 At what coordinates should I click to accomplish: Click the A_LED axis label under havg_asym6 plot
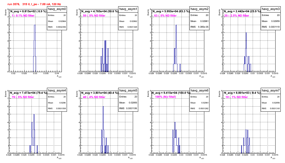202,158
